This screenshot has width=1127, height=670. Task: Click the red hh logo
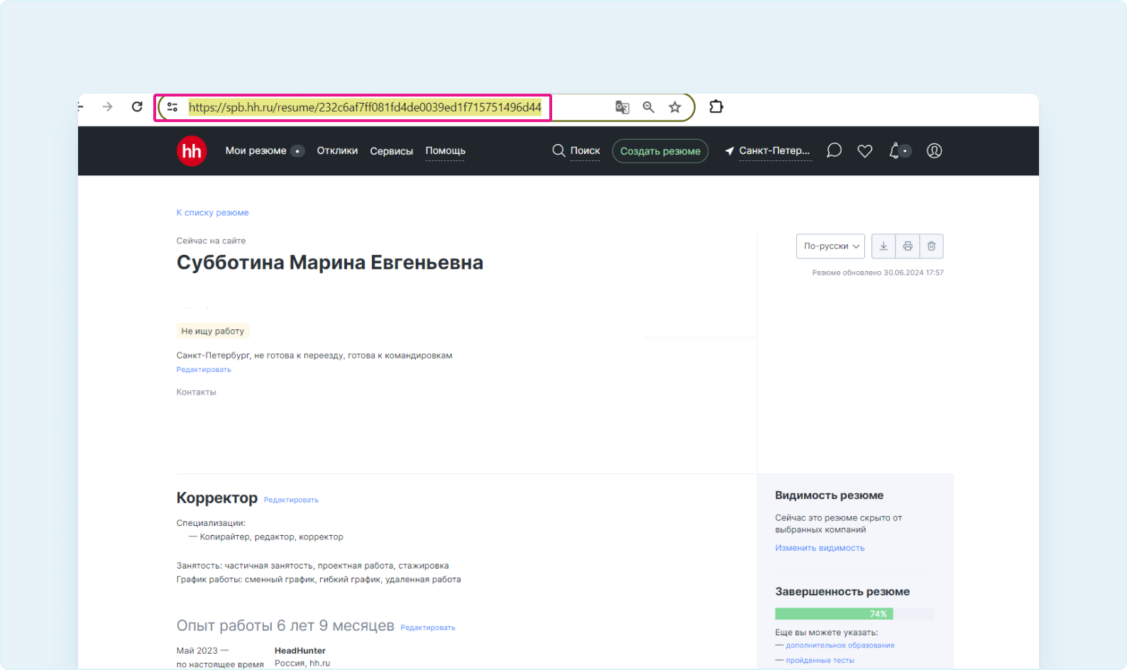[x=192, y=151]
